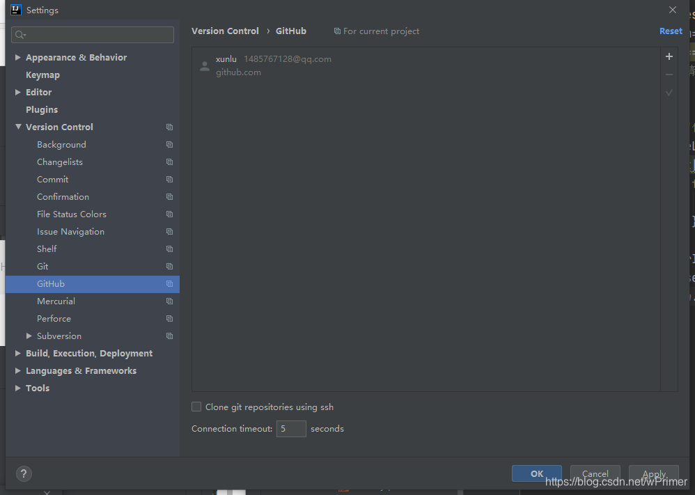Click project-level icon beside Perforce

point(169,319)
